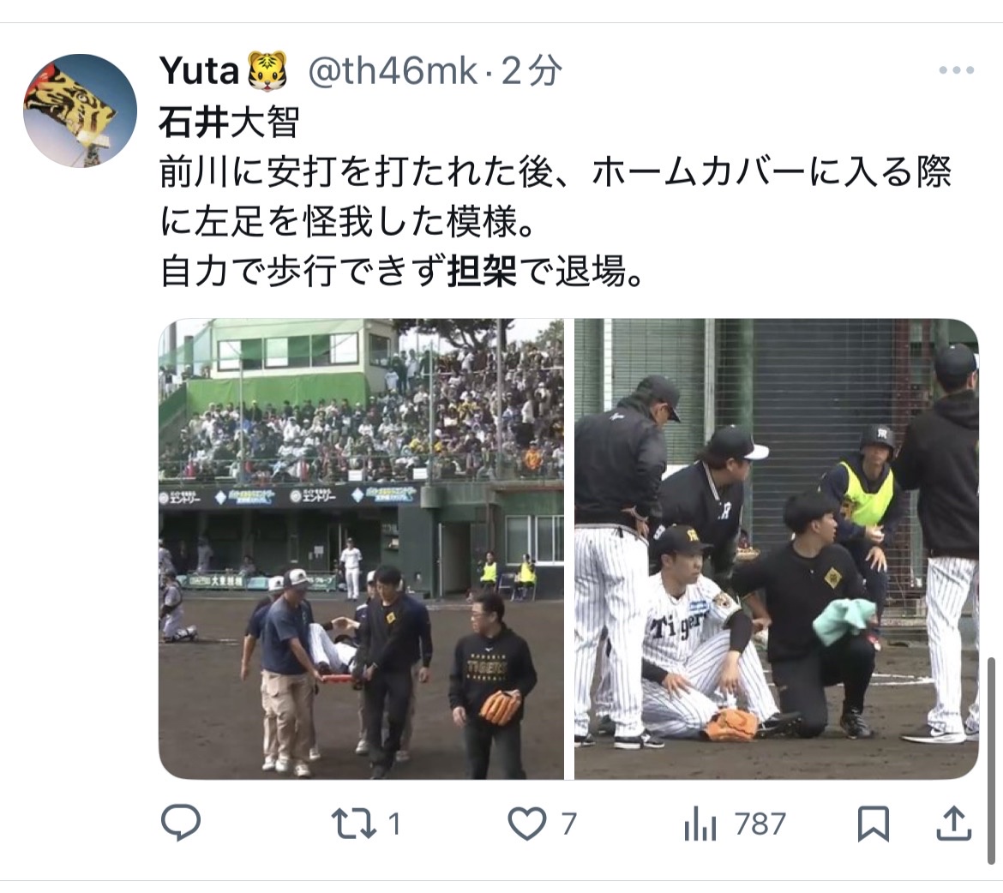Image resolution: width=1003 pixels, height=893 pixels.
Task: View analytics via bar chart icon
Action: [x=700, y=824]
